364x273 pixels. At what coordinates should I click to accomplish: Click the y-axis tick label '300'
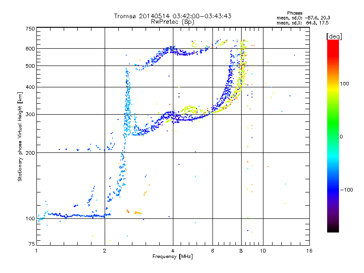pyautogui.click(x=30, y=115)
